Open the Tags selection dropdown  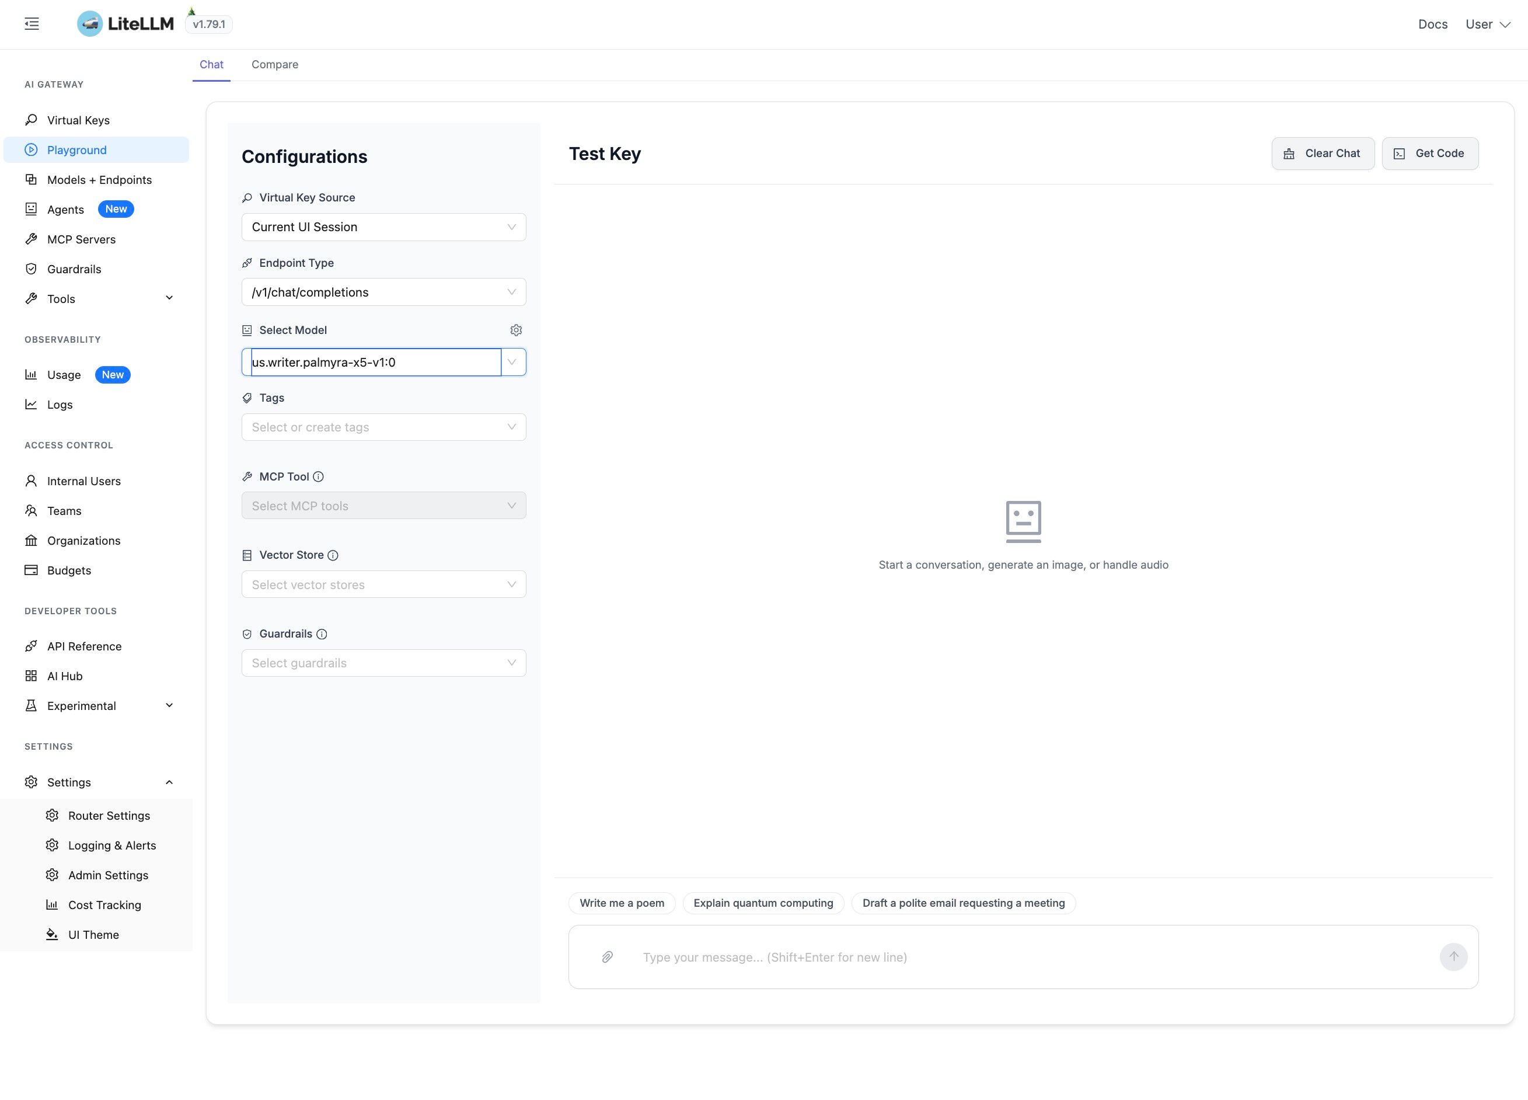[x=383, y=427]
